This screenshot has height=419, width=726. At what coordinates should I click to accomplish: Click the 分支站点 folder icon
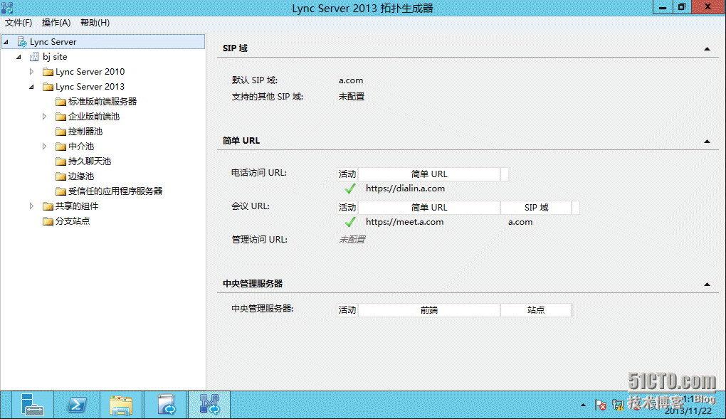click(48, 221)
